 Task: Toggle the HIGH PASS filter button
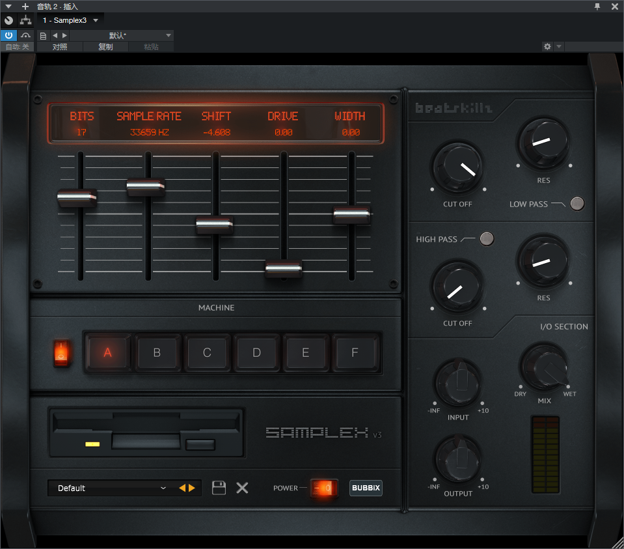486,238
